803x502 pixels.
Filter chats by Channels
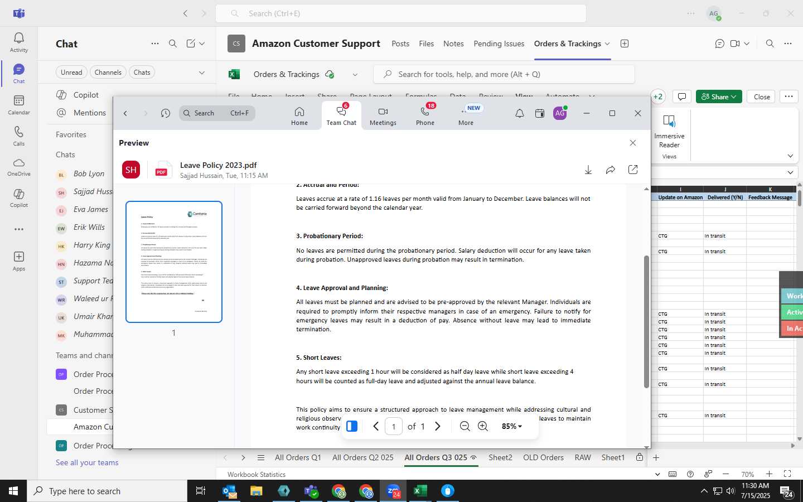(108, 73)
